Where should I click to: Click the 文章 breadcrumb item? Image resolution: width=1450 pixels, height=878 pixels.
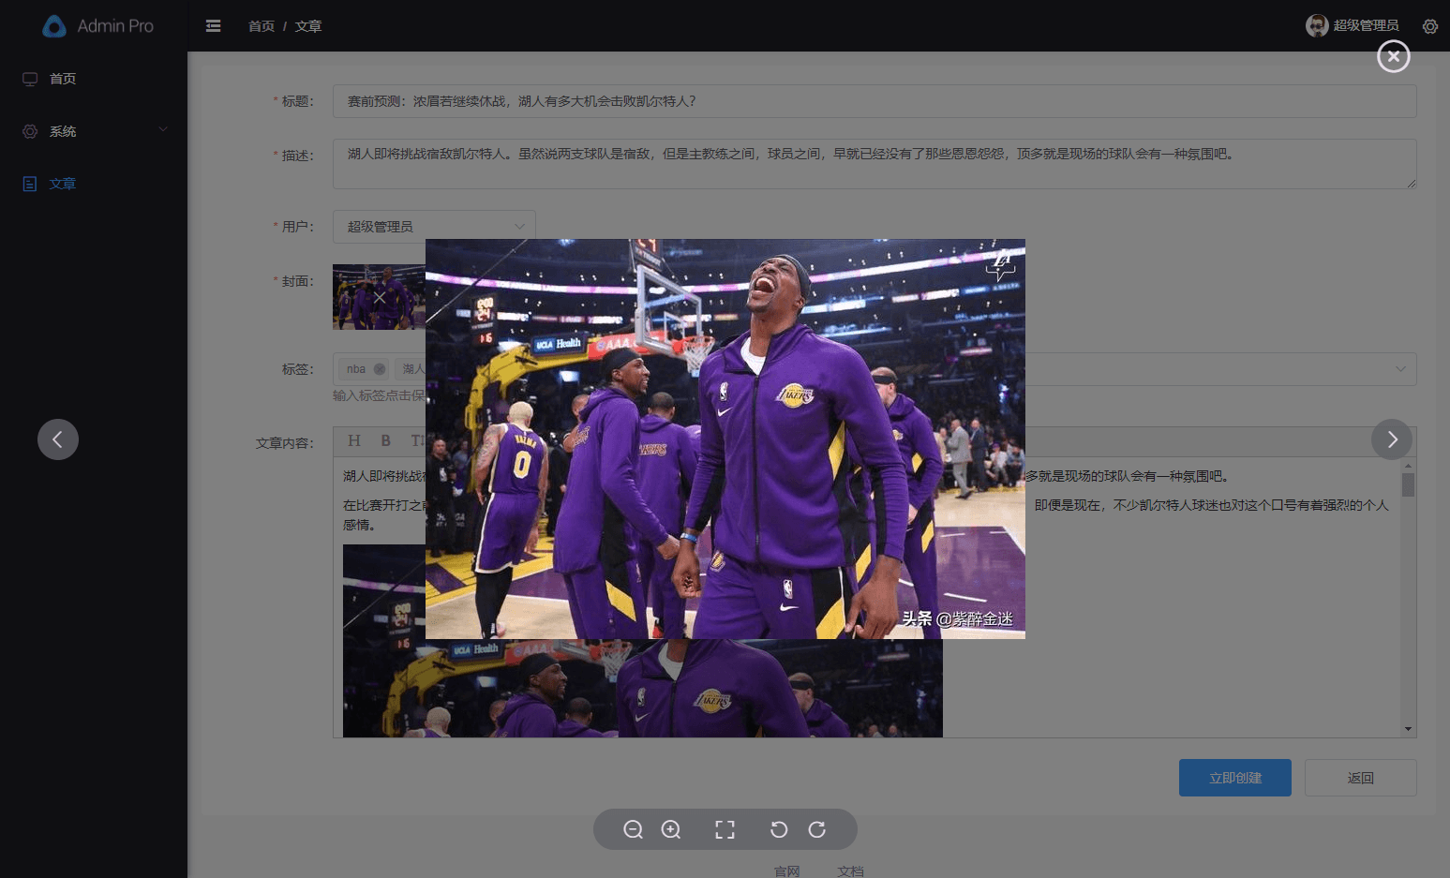coord(308,26)
